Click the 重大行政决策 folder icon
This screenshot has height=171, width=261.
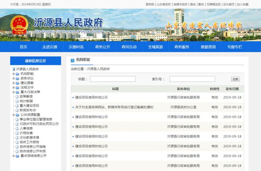point(17,92)
